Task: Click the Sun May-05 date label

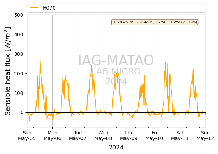Action: click(27, 136)
